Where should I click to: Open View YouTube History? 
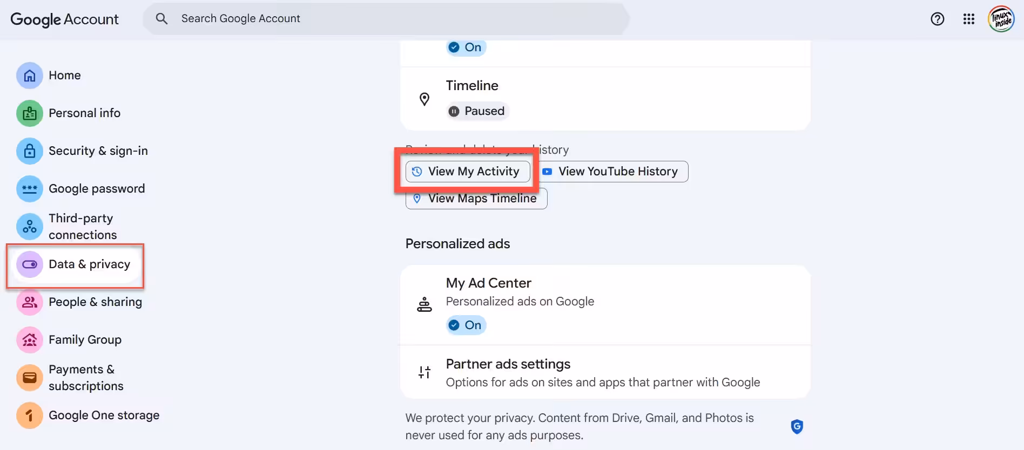(x=614, y=172)
